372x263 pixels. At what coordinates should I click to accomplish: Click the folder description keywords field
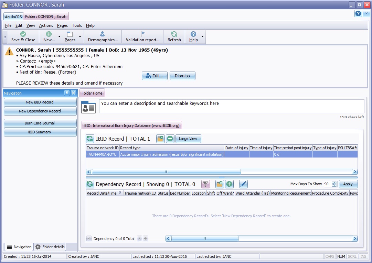[231, 106]
